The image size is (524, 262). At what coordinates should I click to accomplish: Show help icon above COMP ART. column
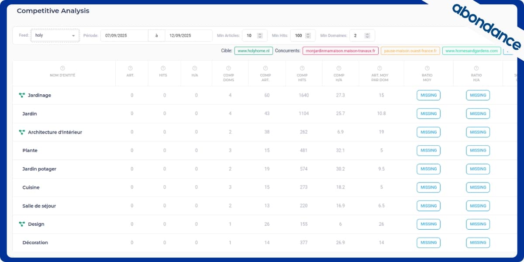click(265, 68)
